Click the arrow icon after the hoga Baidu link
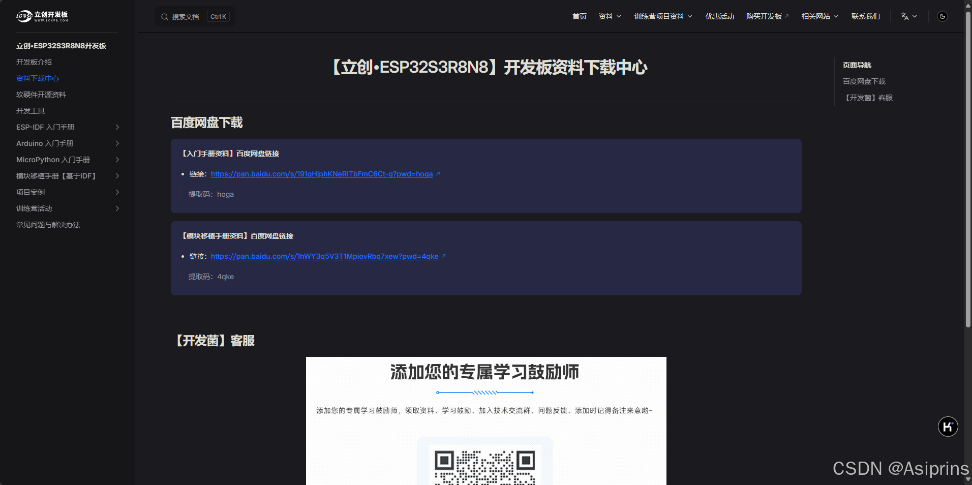 (437, 174)
